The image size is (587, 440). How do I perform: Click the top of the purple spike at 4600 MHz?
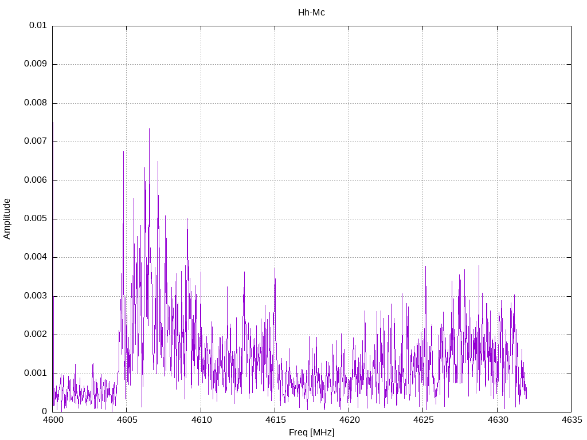pyautogui.click(x=53, y=123)
